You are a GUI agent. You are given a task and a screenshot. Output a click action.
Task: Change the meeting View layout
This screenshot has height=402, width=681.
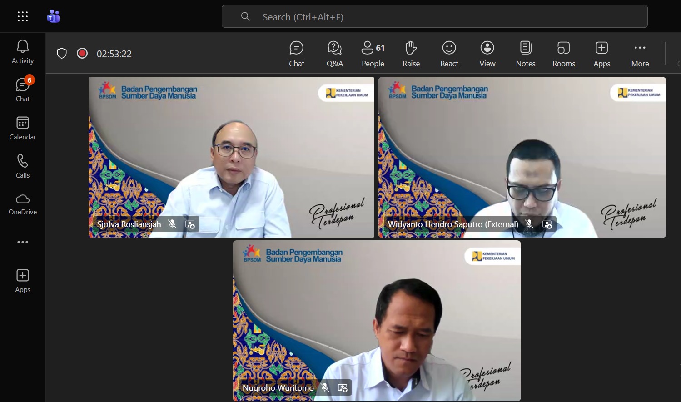(x=487, y=54)
